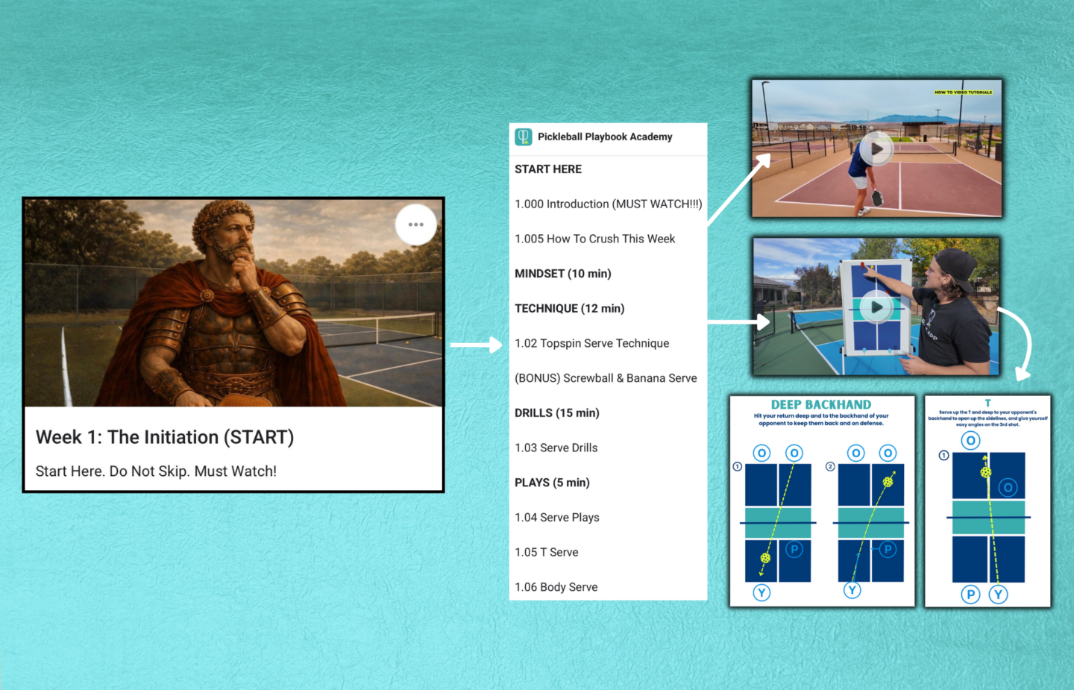
Task: Click 'Start Here. Do Not Skip. Must Watch!' text
Action: pos(156,471)
